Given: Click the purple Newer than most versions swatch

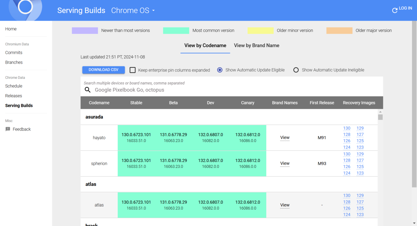Looking at the screenshot, I should [85, 31].
